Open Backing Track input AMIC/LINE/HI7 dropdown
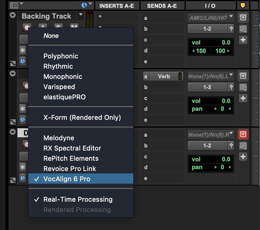The image size is (260, 230). (x=211, y=18)
